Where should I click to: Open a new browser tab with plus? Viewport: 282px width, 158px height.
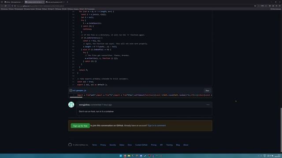coord(67,2)
